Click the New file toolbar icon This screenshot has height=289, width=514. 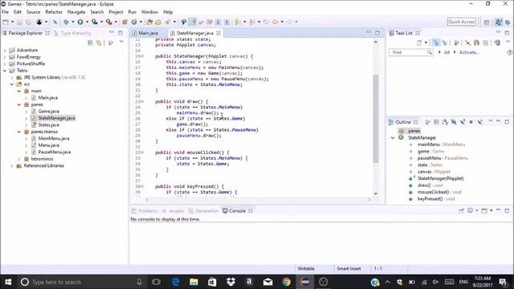click(x=6, y=22)
